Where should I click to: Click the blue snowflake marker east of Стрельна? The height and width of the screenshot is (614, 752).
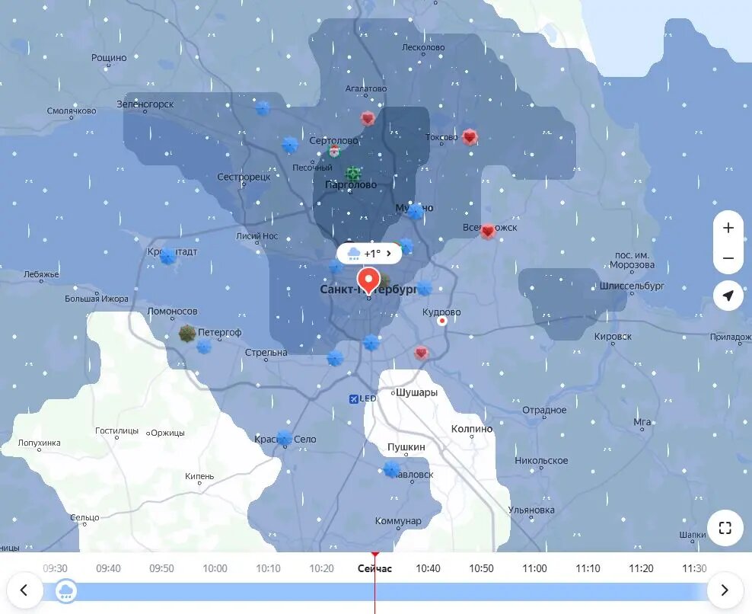coord(335,357)
